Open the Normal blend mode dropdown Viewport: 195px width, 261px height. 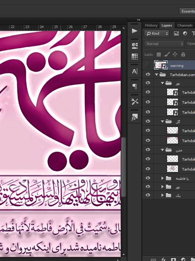pos(164,44)
